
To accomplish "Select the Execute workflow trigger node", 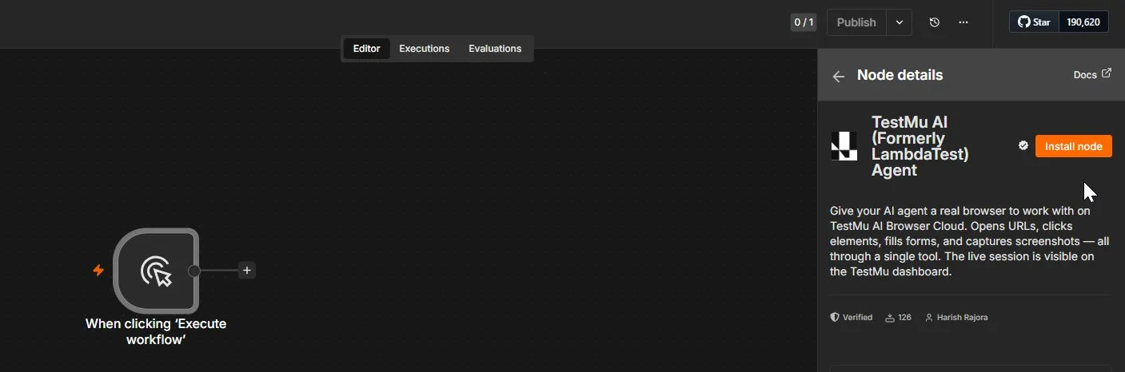I will point(156,271).
